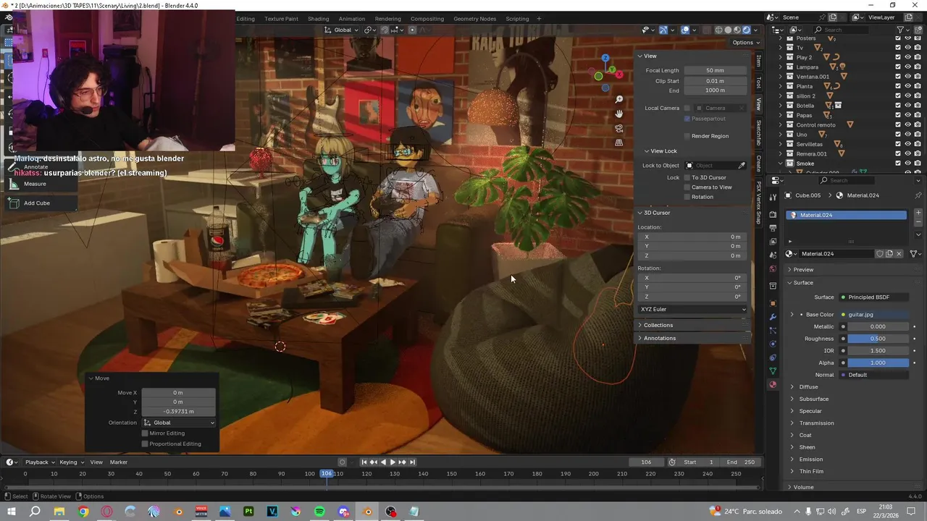
Task: Click new collection icon in outliner
Action: click(x=917, y=30)
